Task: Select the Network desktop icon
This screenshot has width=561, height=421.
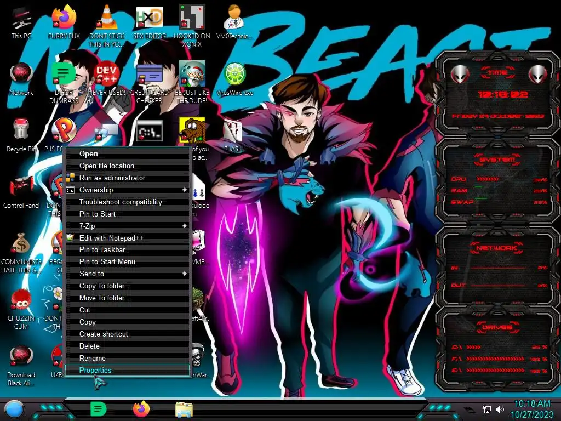Action: (x=21, y=79)
